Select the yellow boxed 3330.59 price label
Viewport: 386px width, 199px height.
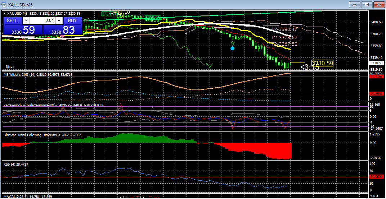coord(323,63)
